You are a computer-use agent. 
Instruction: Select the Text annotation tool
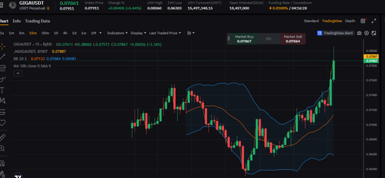pos(2,90)
